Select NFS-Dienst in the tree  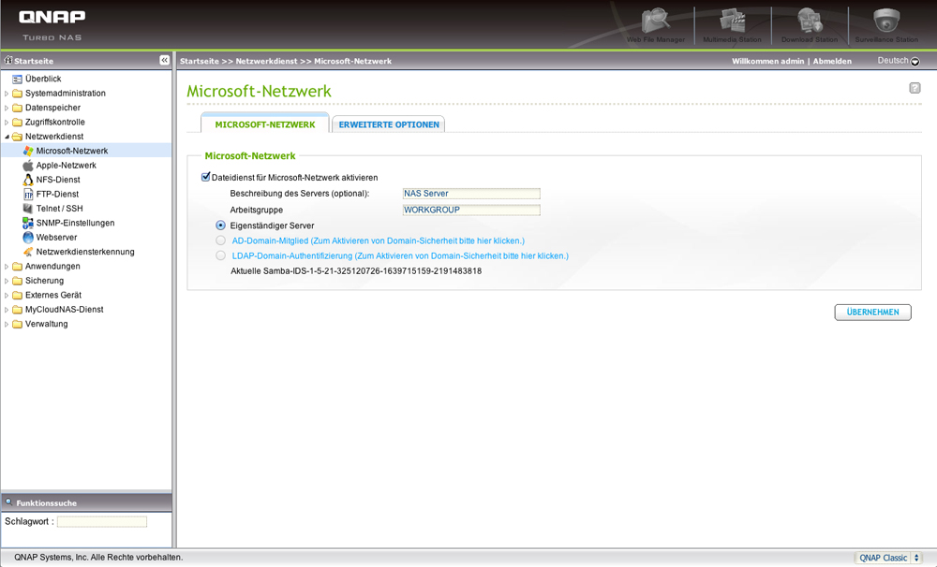coord(58,180)
